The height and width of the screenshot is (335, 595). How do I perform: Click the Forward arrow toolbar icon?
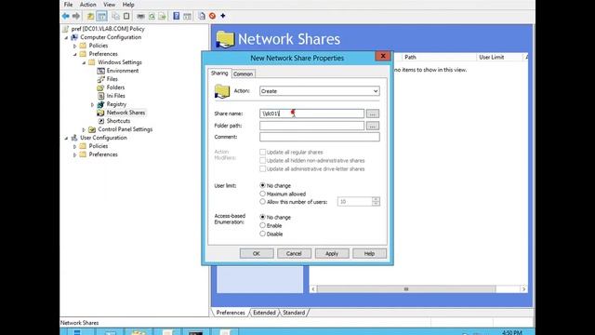(x=76, y=16)
